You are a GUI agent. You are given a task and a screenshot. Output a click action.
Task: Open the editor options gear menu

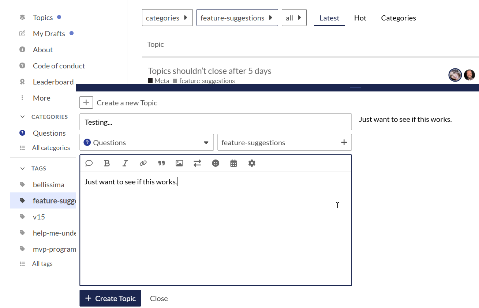252,163
